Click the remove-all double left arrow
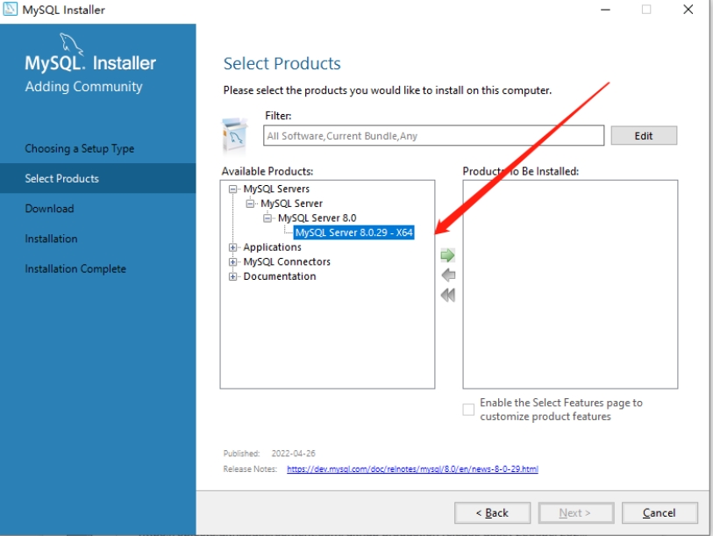 (x=448, y=296)
